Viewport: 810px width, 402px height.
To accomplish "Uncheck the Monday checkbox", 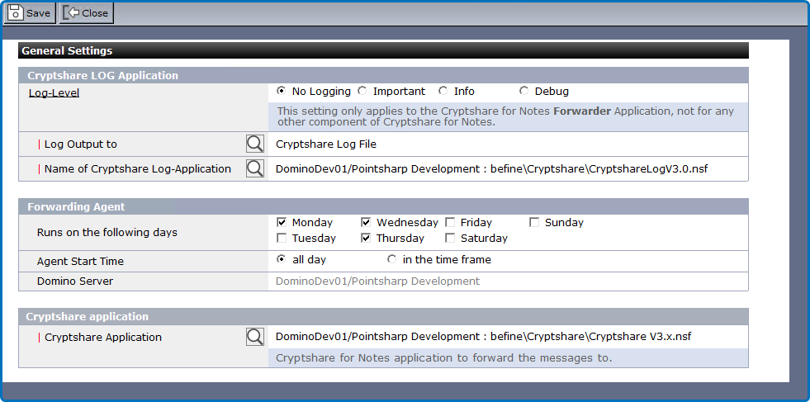I will (282, 223).
